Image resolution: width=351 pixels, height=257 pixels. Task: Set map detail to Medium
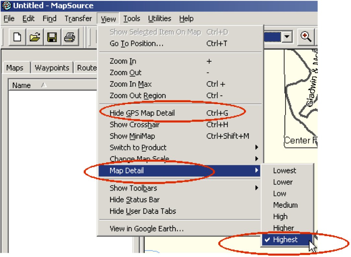287,205
